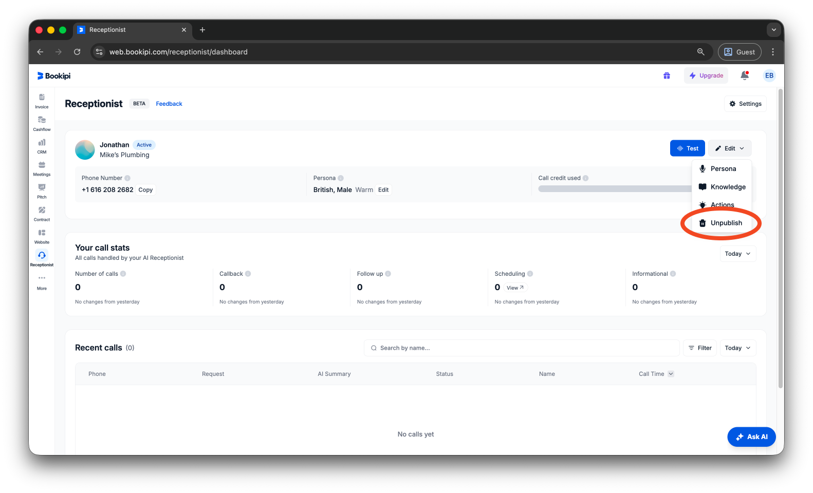Screen dimensions: 813x493
Task: Sort by the Call Time column arrow
Action: (x=671, y=374)
